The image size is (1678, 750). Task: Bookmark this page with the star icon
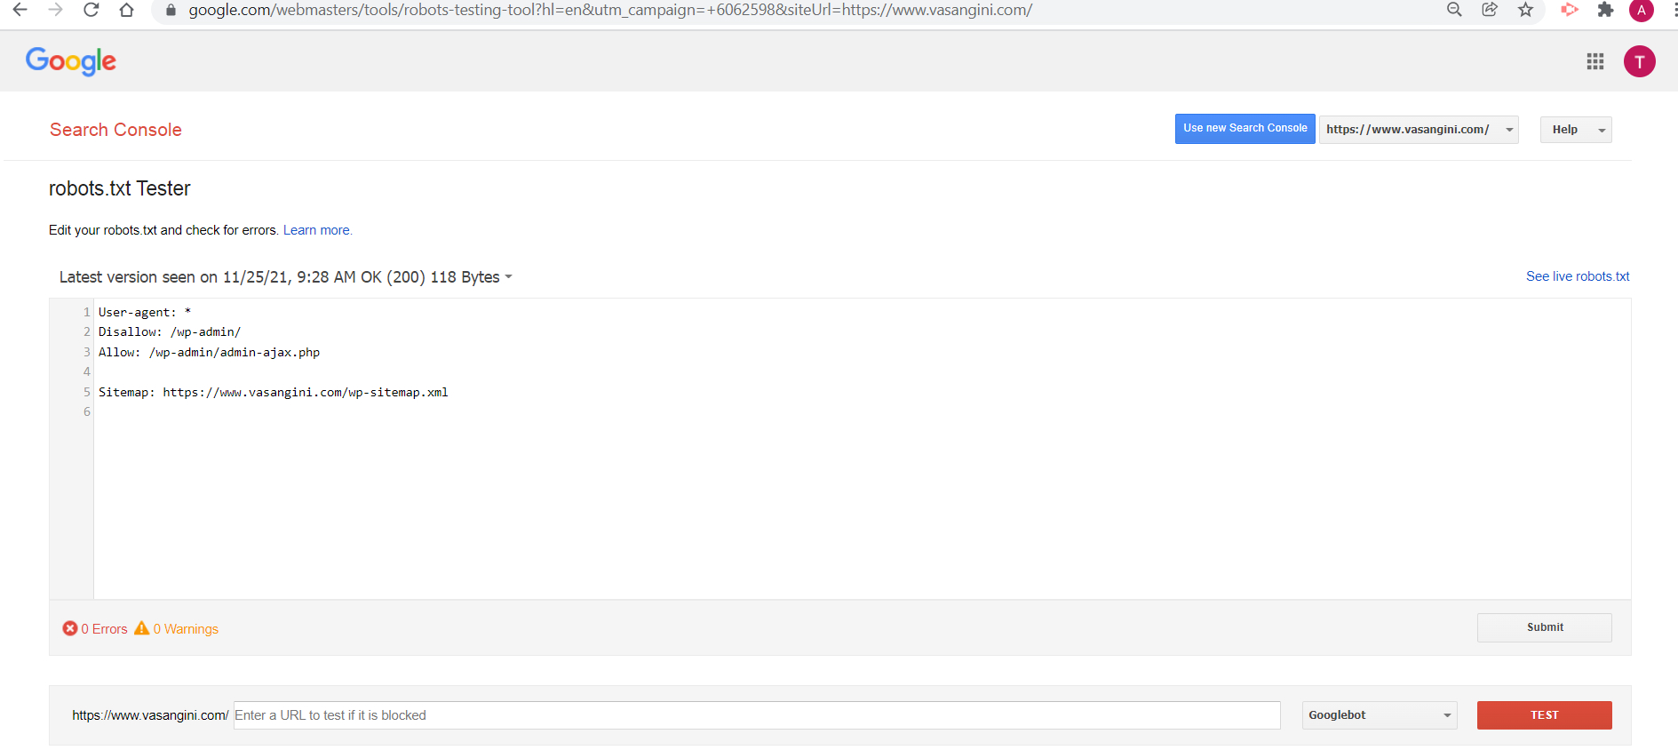(x=1525, y=10)
